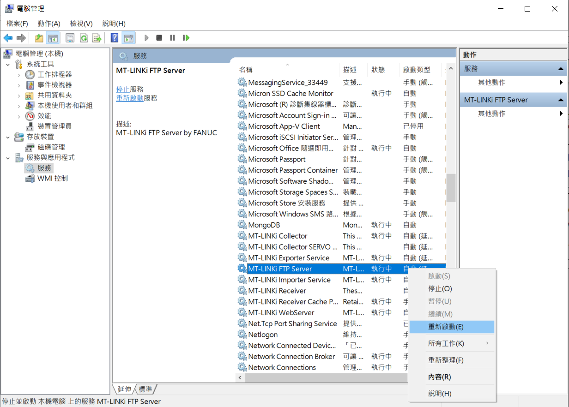
Task: Open the 動作(A) menu
Action: tap(49, 24)
